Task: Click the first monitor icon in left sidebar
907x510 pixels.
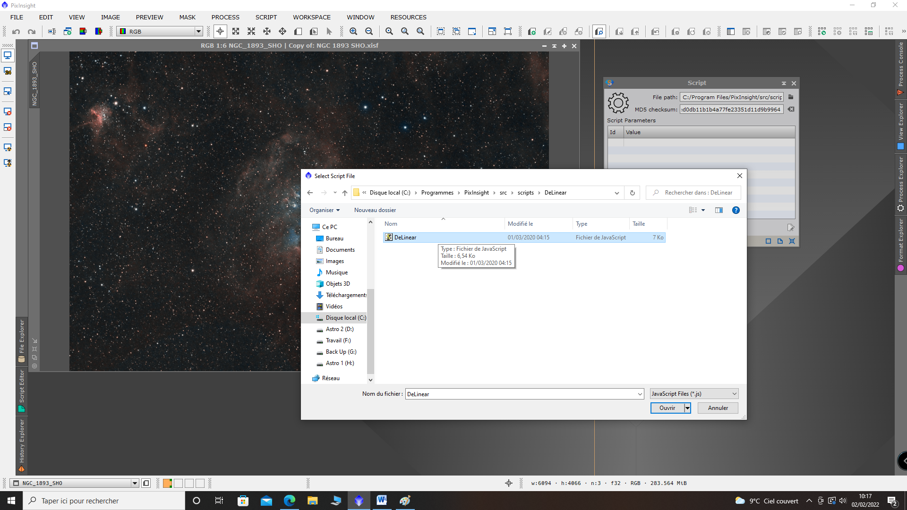Action: click(8, 55)
